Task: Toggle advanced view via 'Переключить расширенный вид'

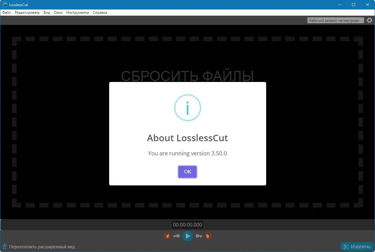Action: tap(42, 247)
